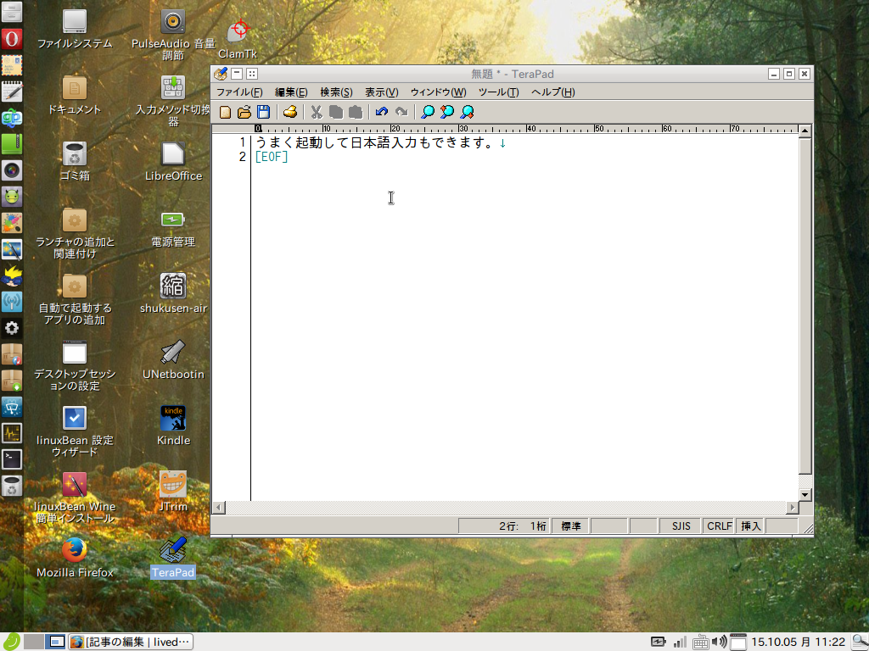Open 編集(E) menu
869x651 pixels.
(291, 92)
